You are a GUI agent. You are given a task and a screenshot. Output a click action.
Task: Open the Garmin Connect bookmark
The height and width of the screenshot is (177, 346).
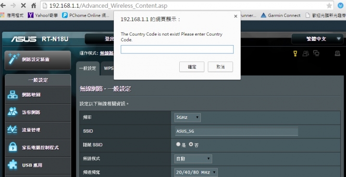(x=281, y=15)
